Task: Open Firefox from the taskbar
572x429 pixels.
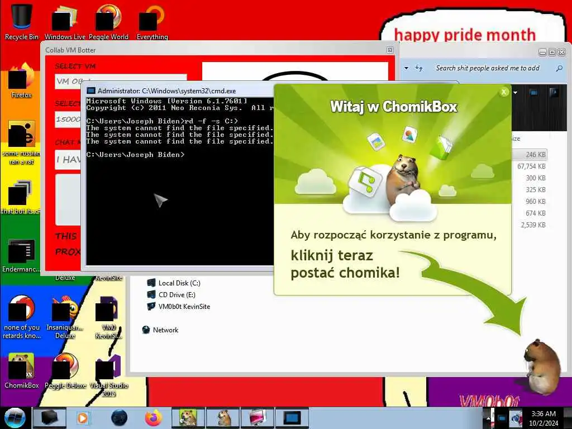Action: [x=154, y=418]
